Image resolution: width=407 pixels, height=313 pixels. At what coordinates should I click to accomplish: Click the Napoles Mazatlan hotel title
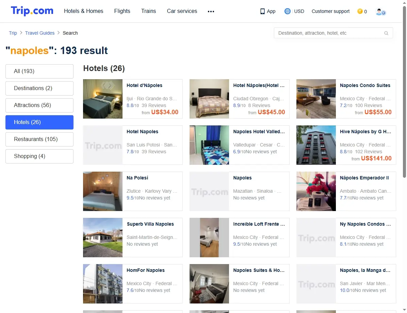pyautogui.click(x=242, y=178)
